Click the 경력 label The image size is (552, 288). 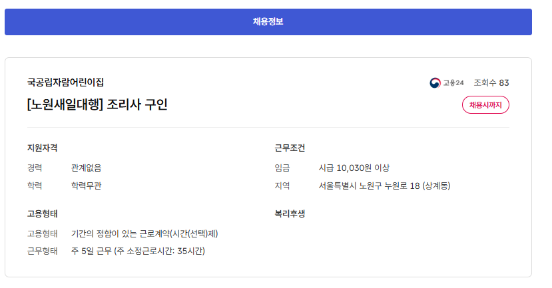point(35,168)
